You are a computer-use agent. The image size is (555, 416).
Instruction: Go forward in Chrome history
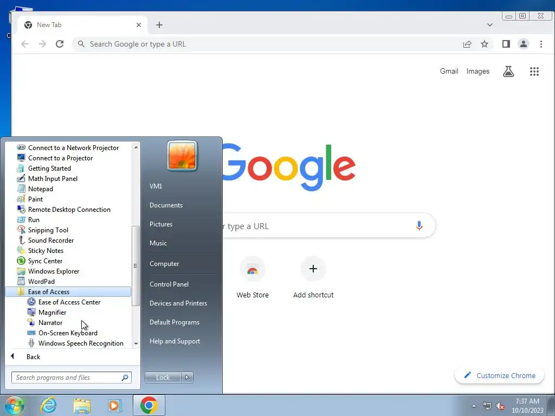click(x=42, y=44)
